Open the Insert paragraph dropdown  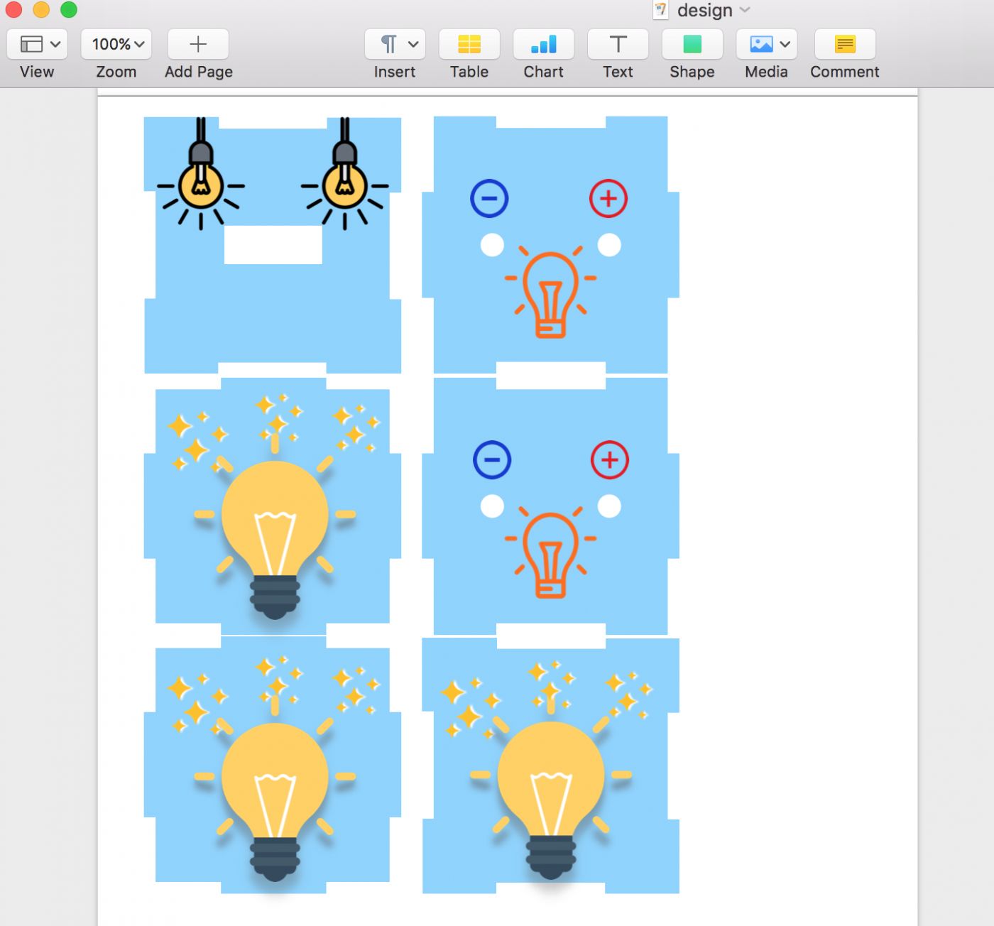coord(395,45)
